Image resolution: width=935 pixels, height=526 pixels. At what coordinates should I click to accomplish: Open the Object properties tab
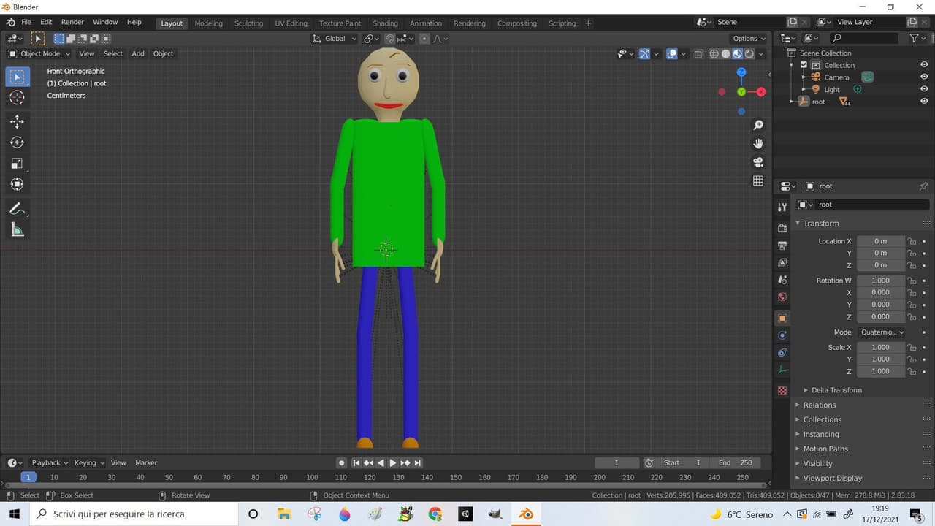tap(782, 318)
